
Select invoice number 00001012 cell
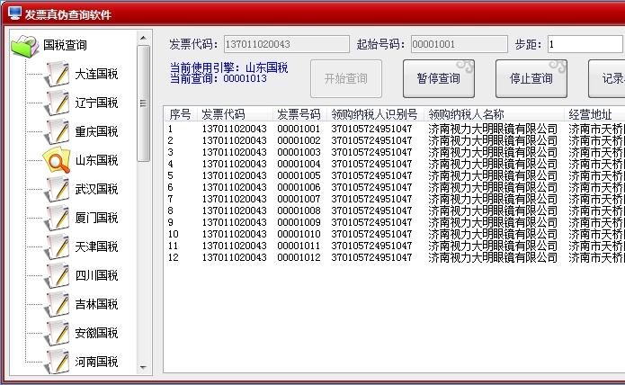pyautogui.click(x=299, y=257)
